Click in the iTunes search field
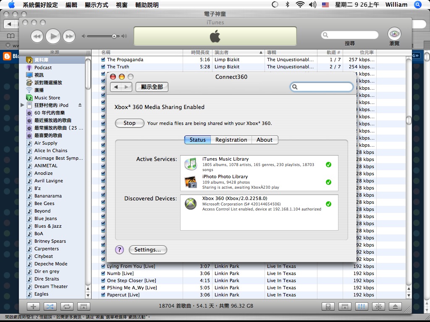Image resolution: width=430 pixels, height=322 pixels. [350, 35]
